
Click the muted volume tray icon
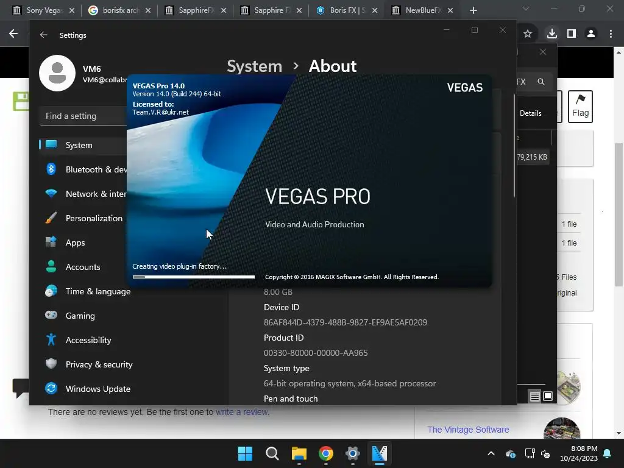tap(545, 453)
